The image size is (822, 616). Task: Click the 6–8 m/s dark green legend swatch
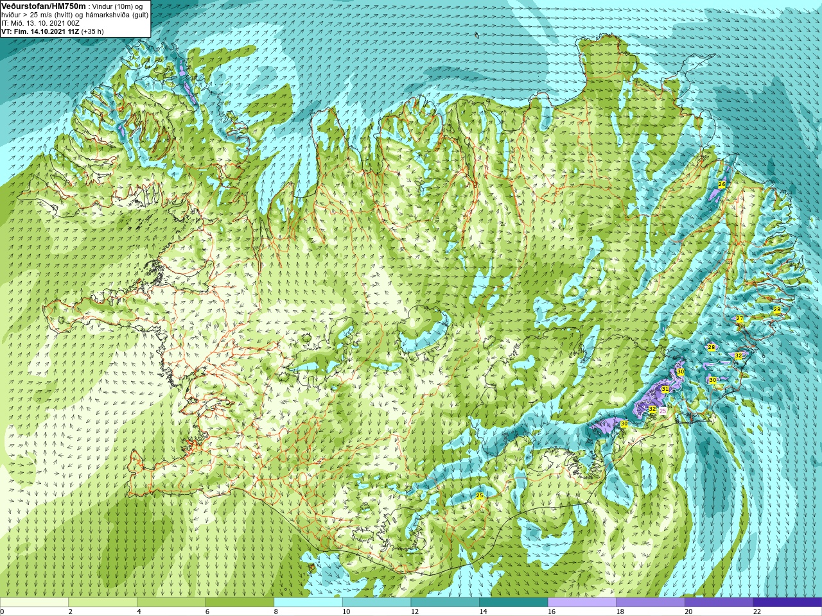pyautogui.click(x=240, y=603)
